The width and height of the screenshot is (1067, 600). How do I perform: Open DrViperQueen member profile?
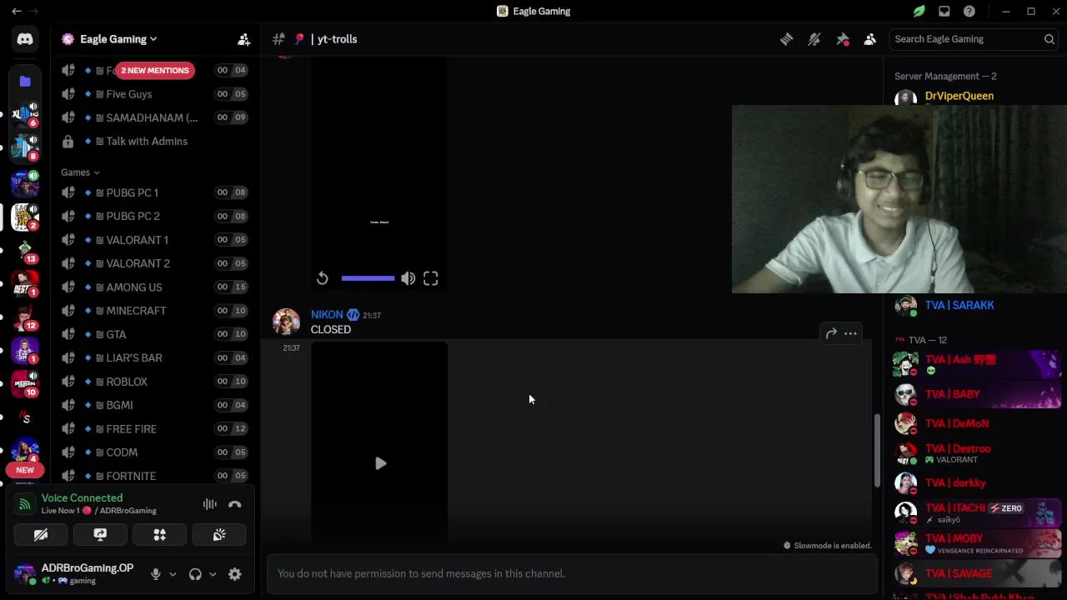(959, 96)
